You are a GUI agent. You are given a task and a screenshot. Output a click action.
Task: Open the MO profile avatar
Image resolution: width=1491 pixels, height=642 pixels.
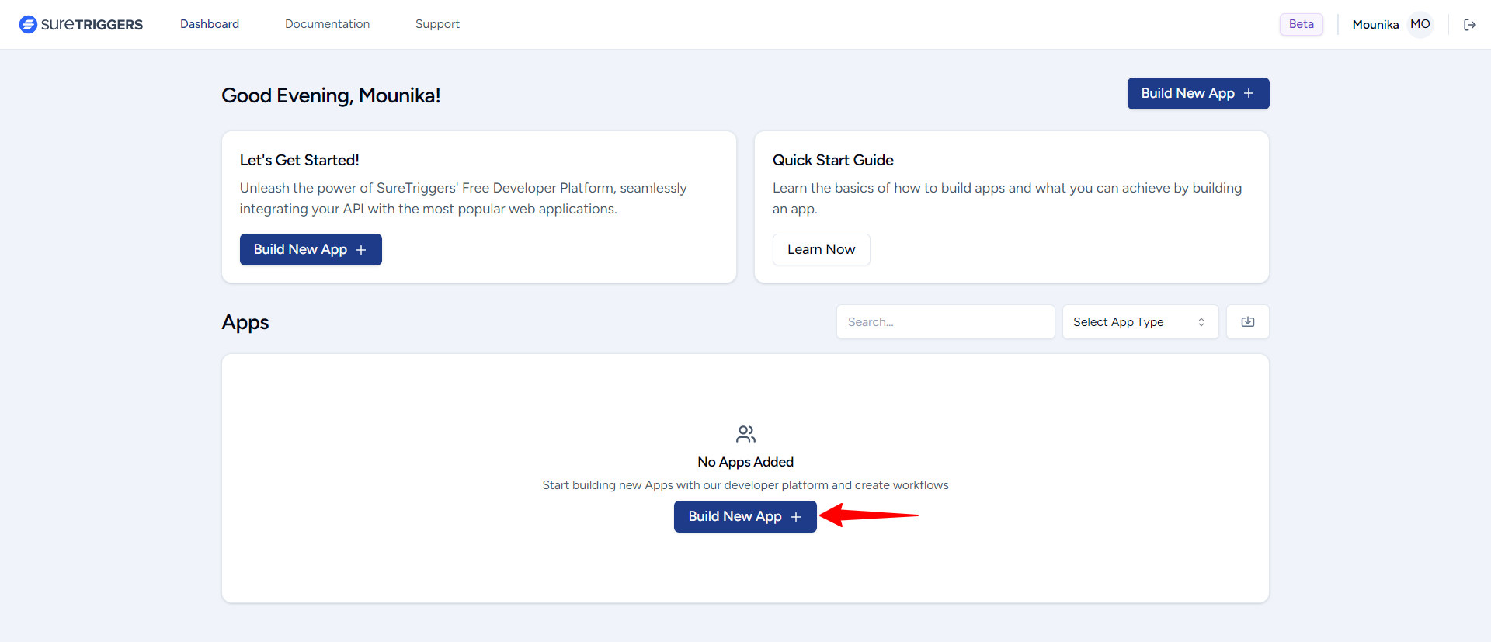(1420, 24)
